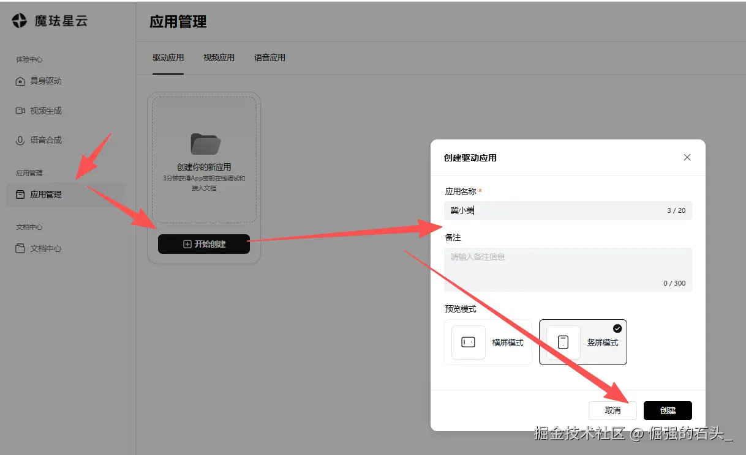The width and height of the screenshot is (746, 455).
Task: Click the 0 / 300 character counter
Action: (674, 283)
